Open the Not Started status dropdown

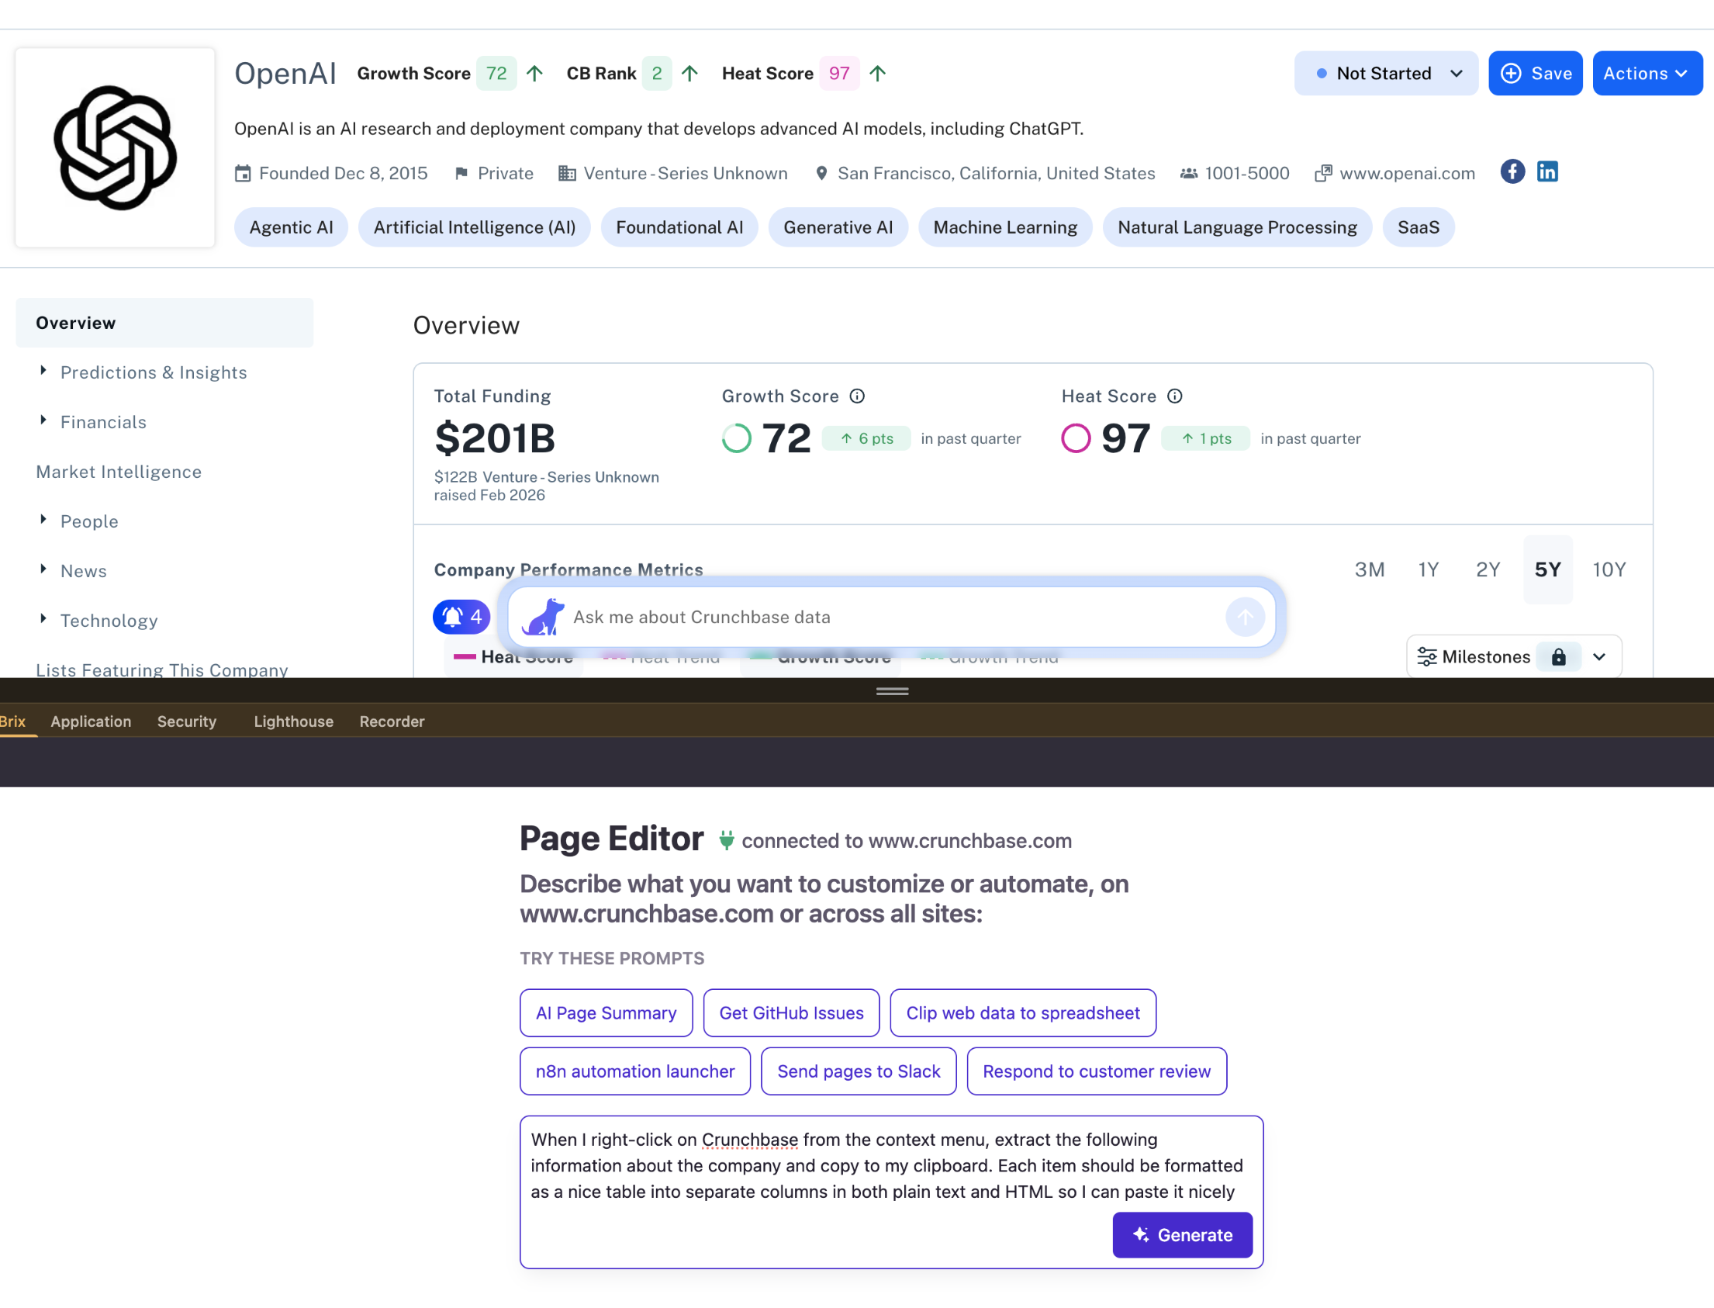point(1385,73)
